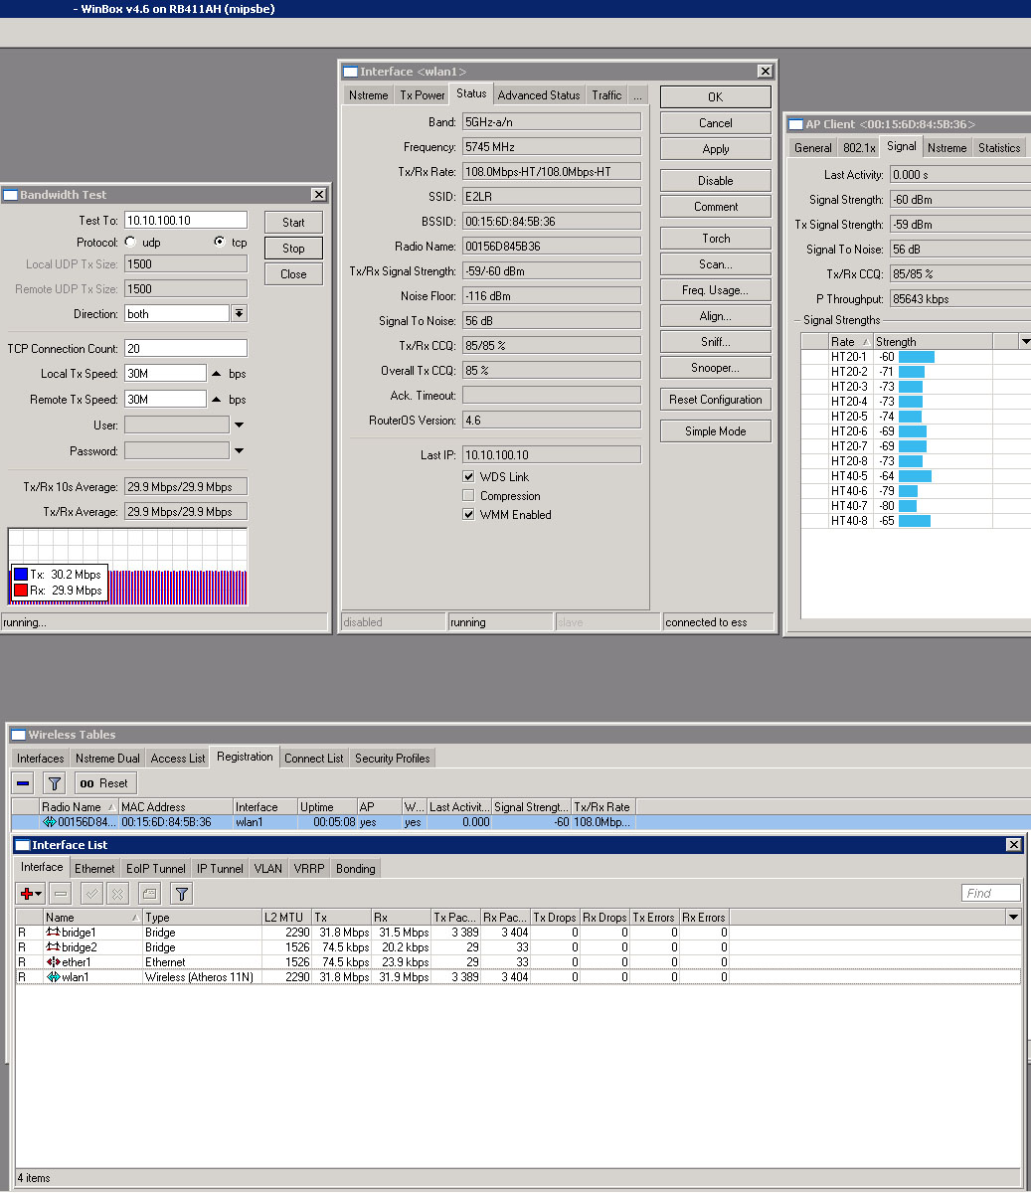Click the ether1 ethernet interface icon

click(x=54, y=962)
